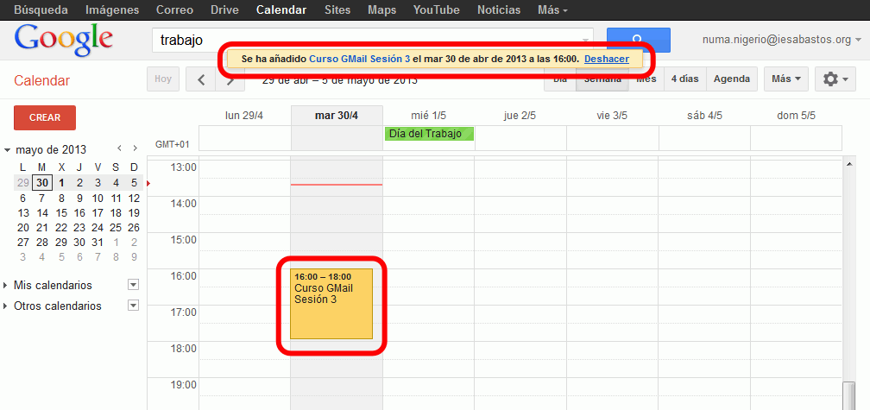Go to previous week arrow

pos(200,79)
